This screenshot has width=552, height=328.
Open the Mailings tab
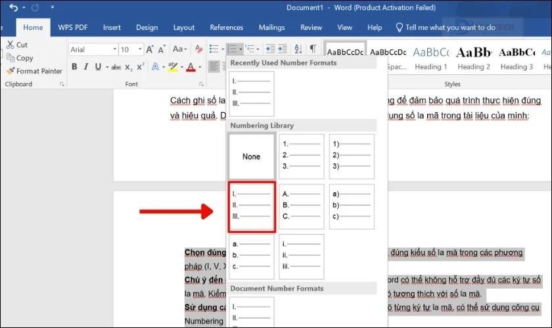271,28
